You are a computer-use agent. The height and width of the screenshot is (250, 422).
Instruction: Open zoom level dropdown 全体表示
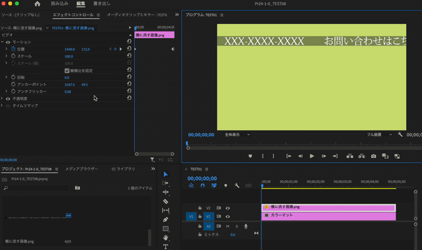click(237, 135)
